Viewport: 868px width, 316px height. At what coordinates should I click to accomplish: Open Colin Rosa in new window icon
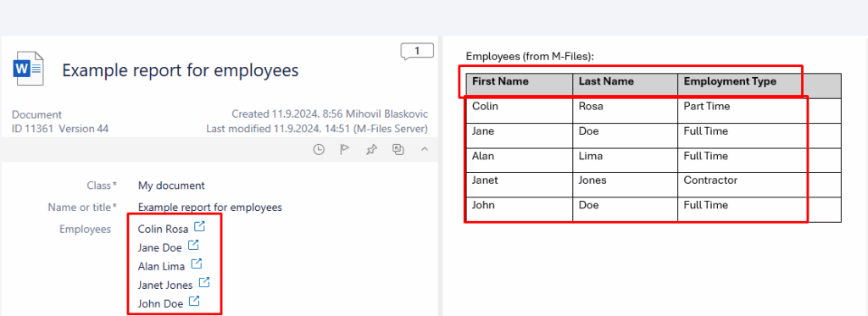[x=200, y=226]
